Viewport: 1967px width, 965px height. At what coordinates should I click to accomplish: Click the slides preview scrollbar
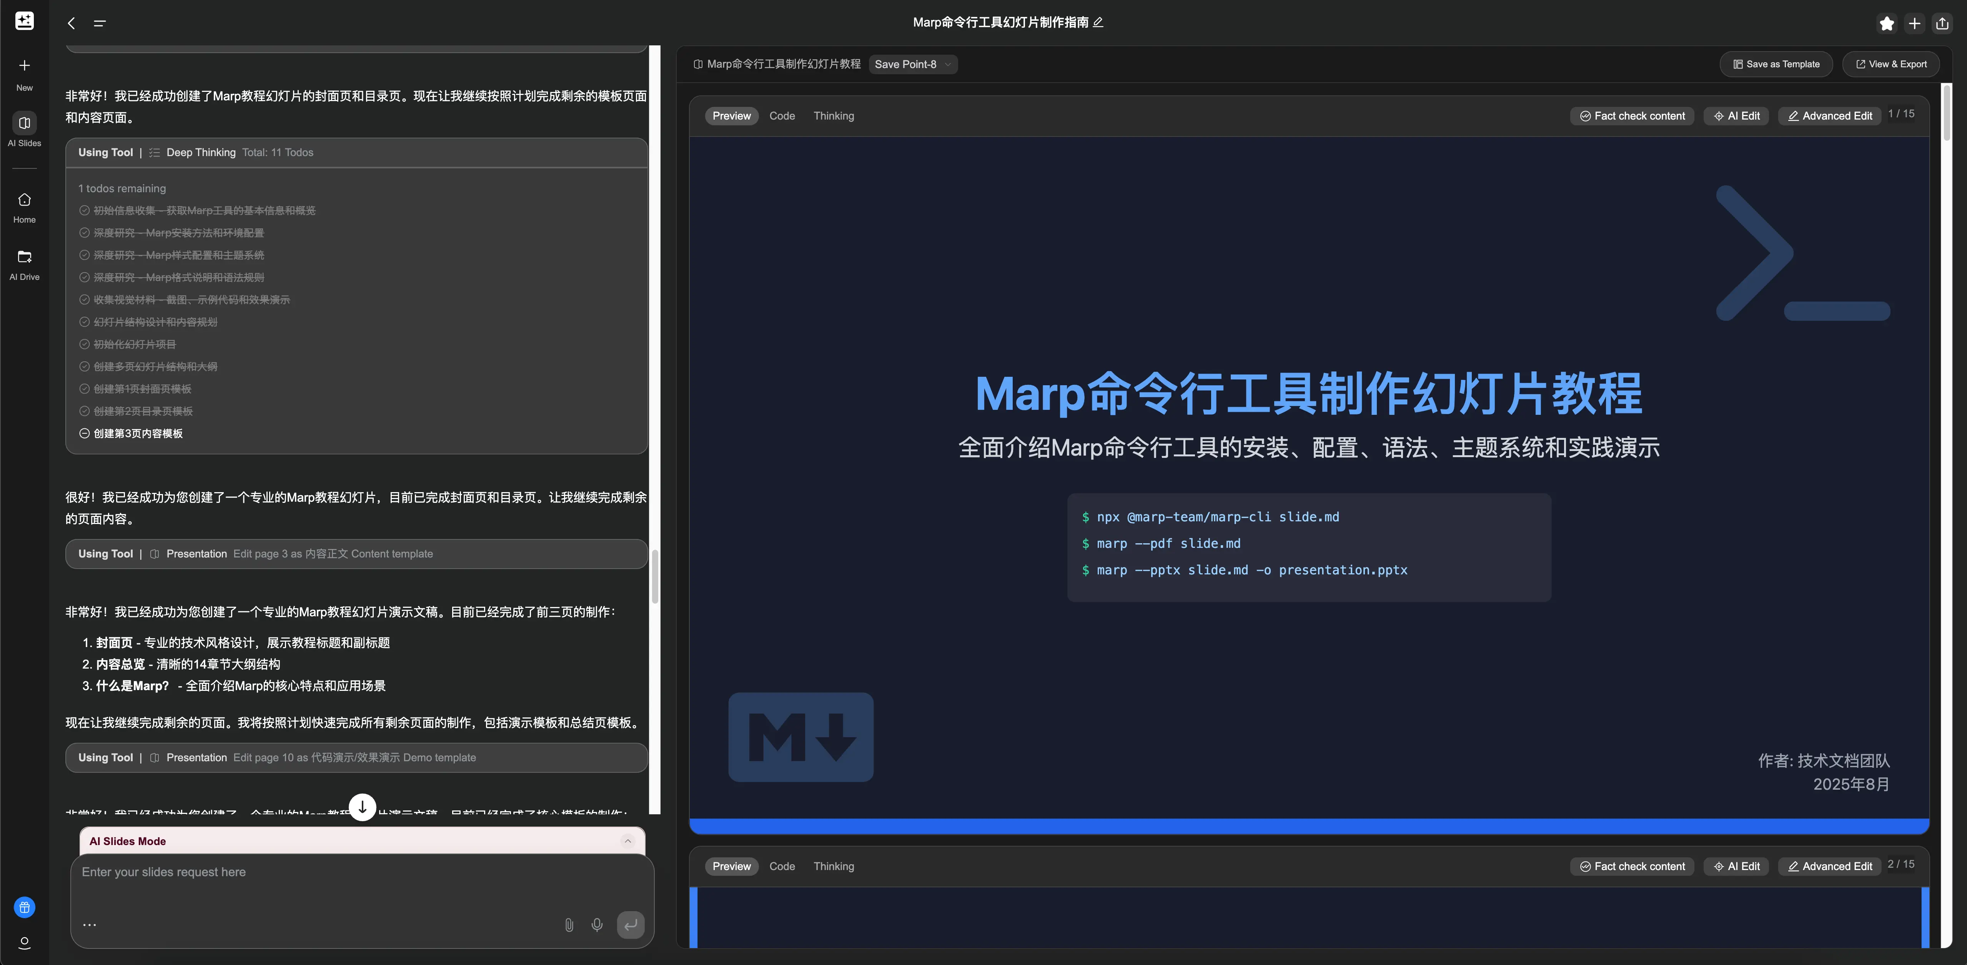(1946, 112)
